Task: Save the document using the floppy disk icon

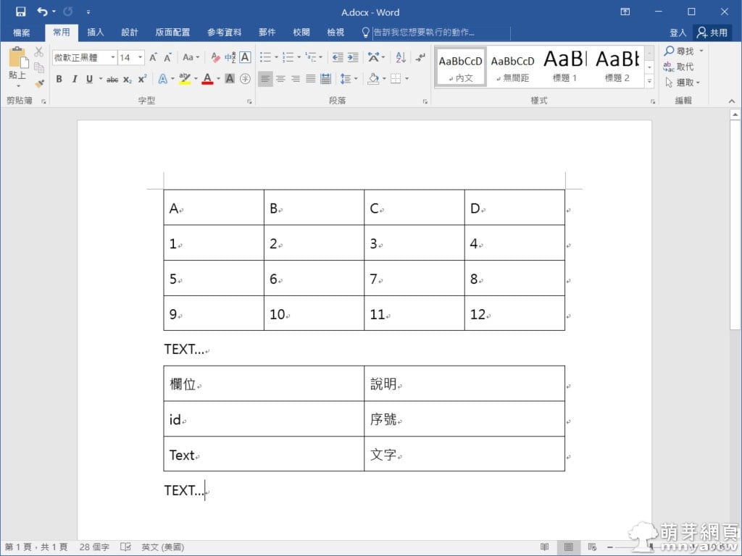Action: pos(20,12)
